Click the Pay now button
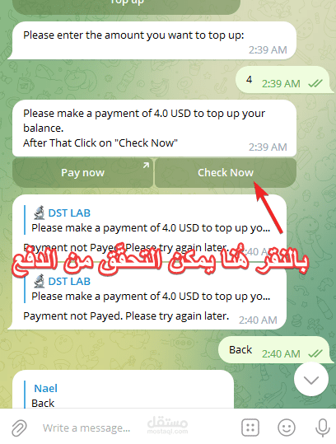 pos(82,173)
